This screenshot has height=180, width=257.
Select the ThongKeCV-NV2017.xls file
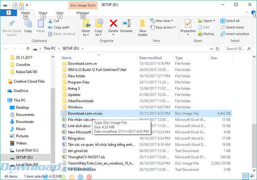point(146,157)
